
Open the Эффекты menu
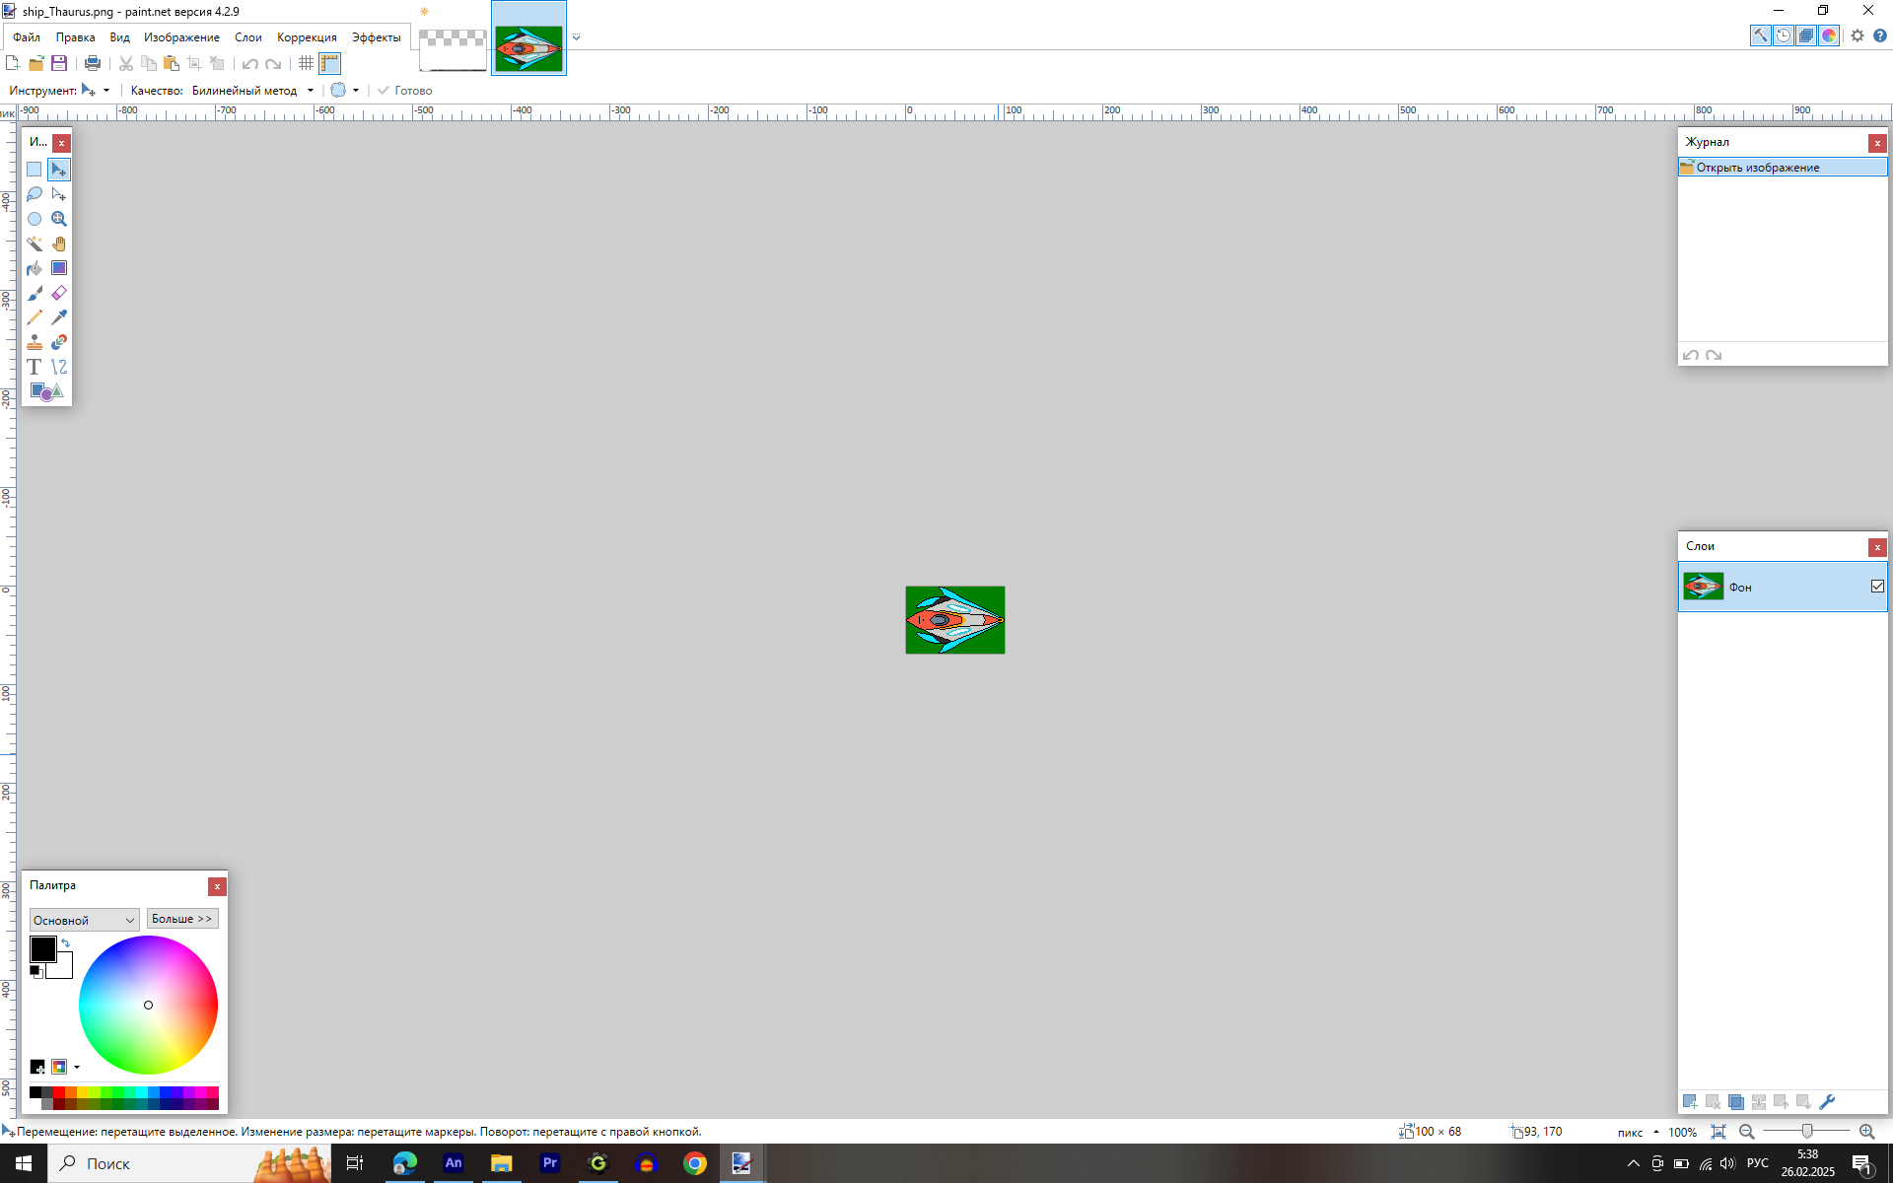376,37
